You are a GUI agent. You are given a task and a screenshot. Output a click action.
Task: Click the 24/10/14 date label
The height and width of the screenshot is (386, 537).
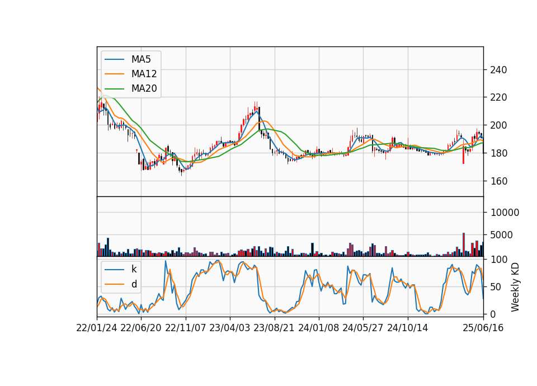pyautogui.click(x=408, y=328)
